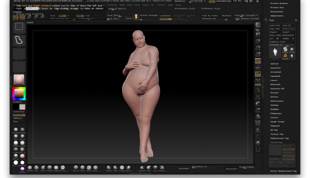This screenshot has width=310, height=178.
Task: Activate the Draw mode button
Action: 23,17
